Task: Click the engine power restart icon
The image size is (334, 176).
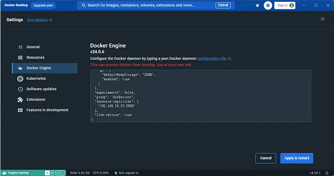Action: 58,173
